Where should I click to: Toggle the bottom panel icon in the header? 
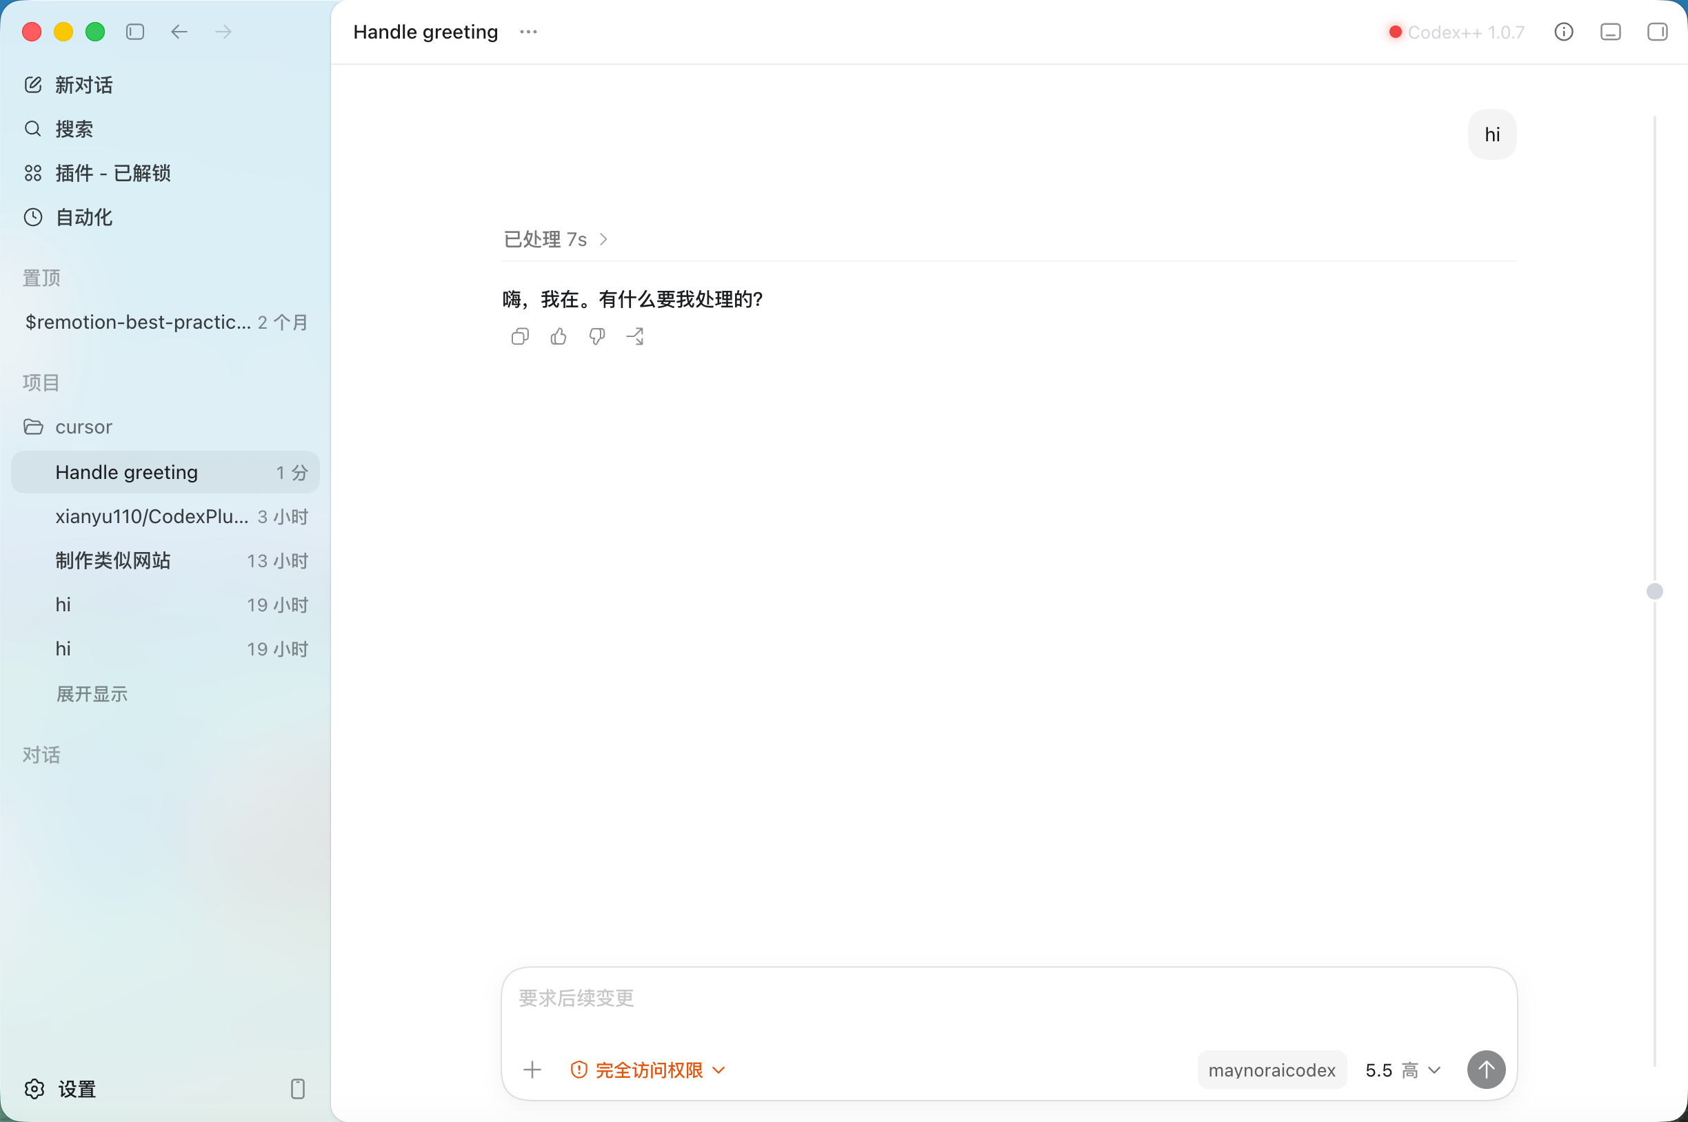[x=1611, y=32]
